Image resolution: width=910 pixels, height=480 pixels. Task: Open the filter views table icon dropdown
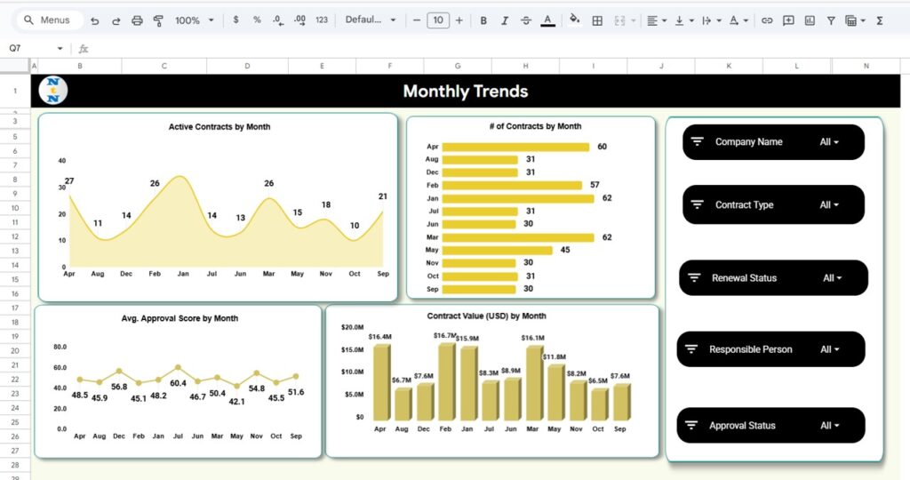856,20
